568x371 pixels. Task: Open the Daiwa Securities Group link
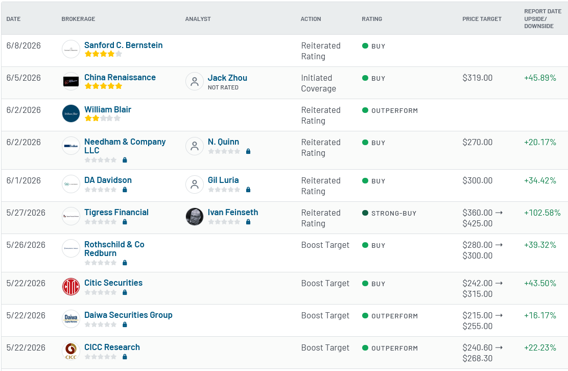tap(128, 315)
